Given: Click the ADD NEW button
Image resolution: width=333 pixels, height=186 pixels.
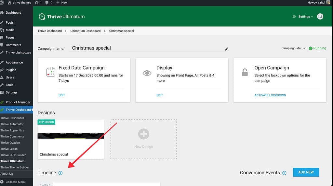Looking at the screenshot, I should (306, 172).
